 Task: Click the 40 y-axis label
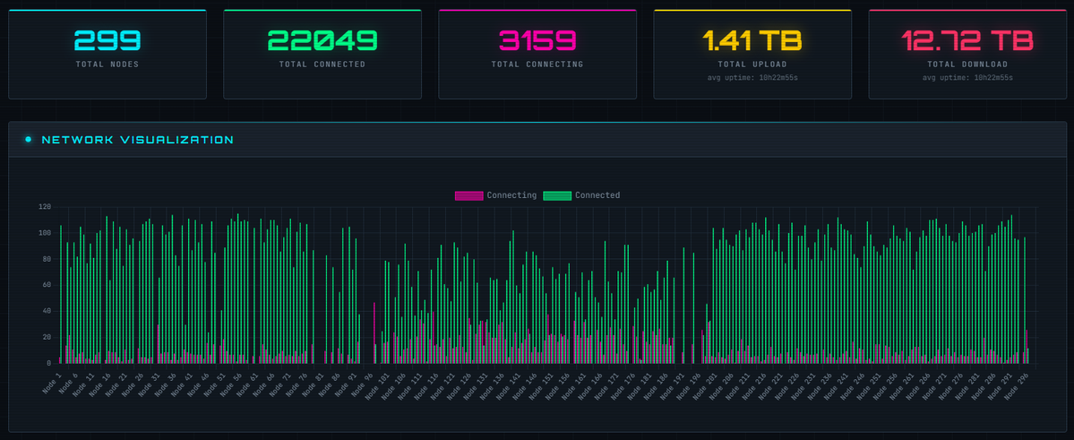pyautogui.click(x=47, y=311)
